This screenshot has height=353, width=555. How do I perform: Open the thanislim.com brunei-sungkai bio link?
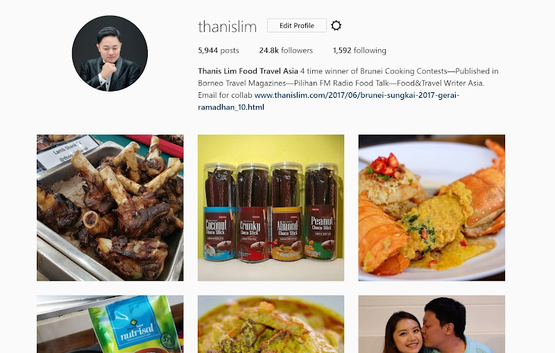[x=328, y=101]
